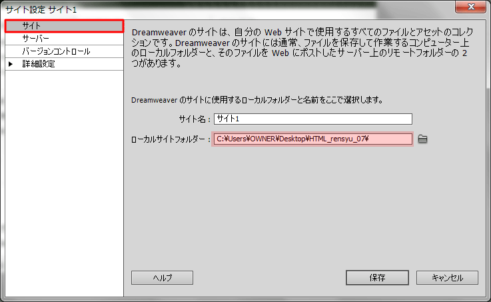Click the ヘルプ button
The image size is (491, 302).
coord(162,277)
